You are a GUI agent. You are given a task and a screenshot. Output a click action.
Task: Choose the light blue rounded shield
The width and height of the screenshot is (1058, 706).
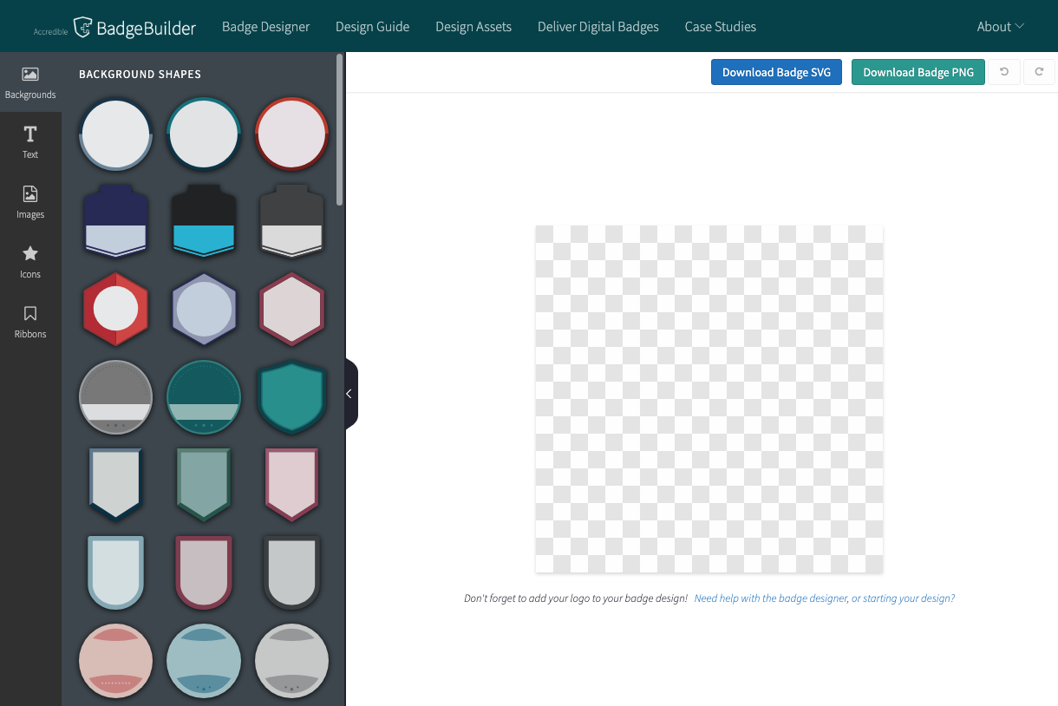(115, 572)
